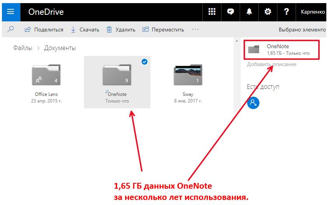This screenshot has height=205, width=331.
Task: Click the Есть доступ heading
Action: click(x=263, y=87)
